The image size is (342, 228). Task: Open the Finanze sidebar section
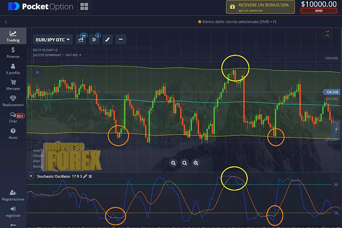point(13,53)
